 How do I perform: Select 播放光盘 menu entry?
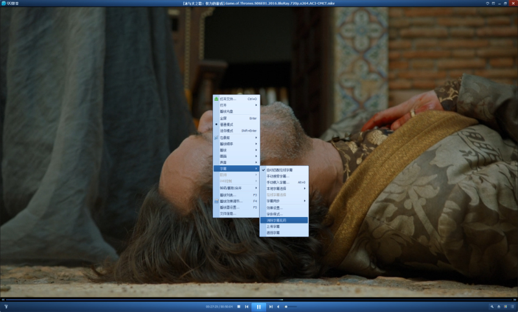(236, 111)
